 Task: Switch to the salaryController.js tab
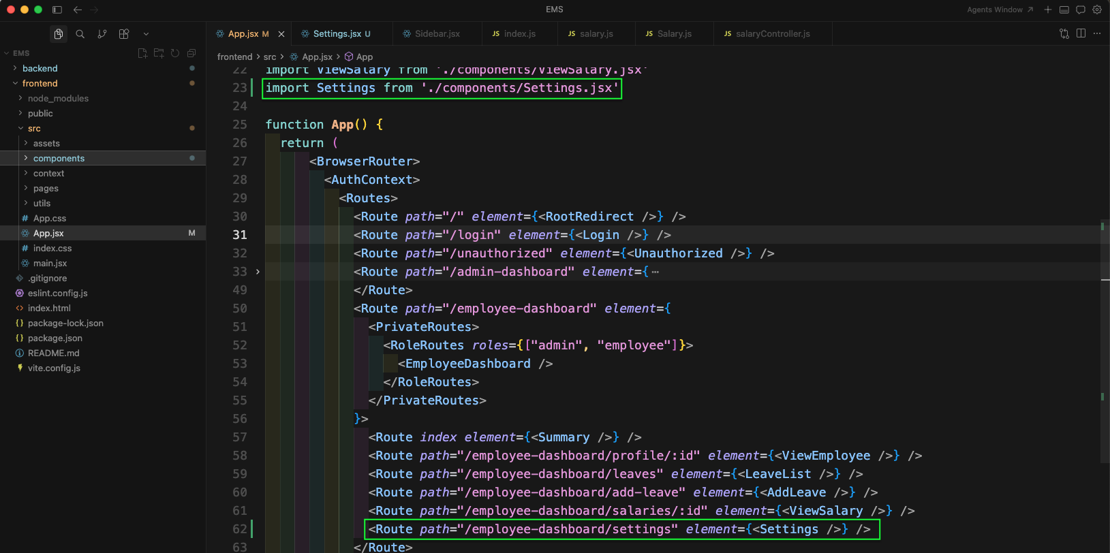[x=772, y=33]
